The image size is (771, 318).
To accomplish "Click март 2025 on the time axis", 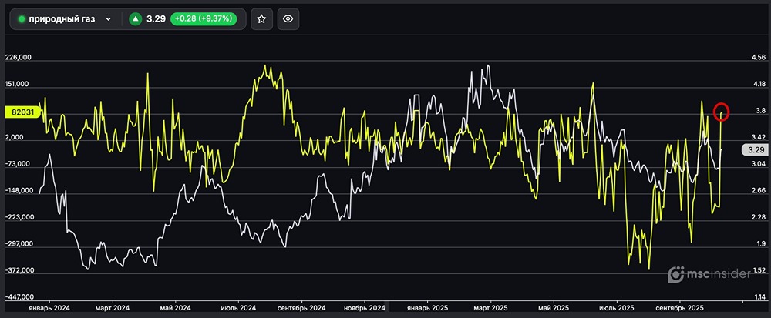I will click(x=491, y=307).
